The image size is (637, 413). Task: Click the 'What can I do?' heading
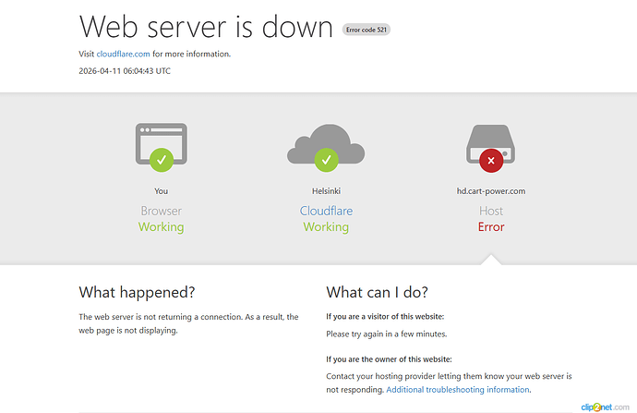point(377,292)
